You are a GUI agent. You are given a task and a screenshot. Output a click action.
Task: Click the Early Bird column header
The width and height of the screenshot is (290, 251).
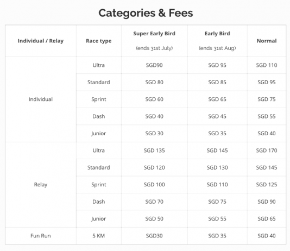pos(217,34)
